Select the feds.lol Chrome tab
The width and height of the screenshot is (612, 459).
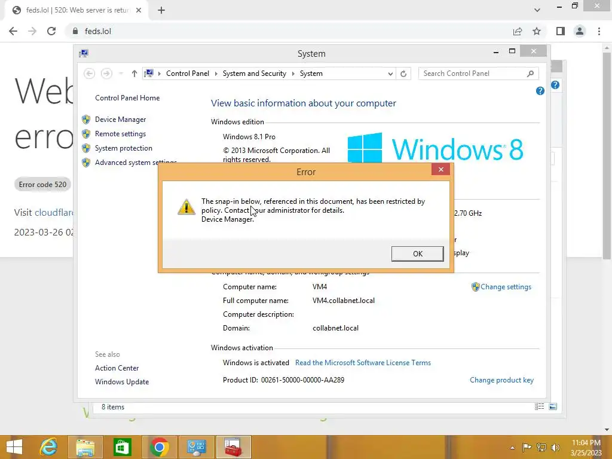click(x=76, y=10)
